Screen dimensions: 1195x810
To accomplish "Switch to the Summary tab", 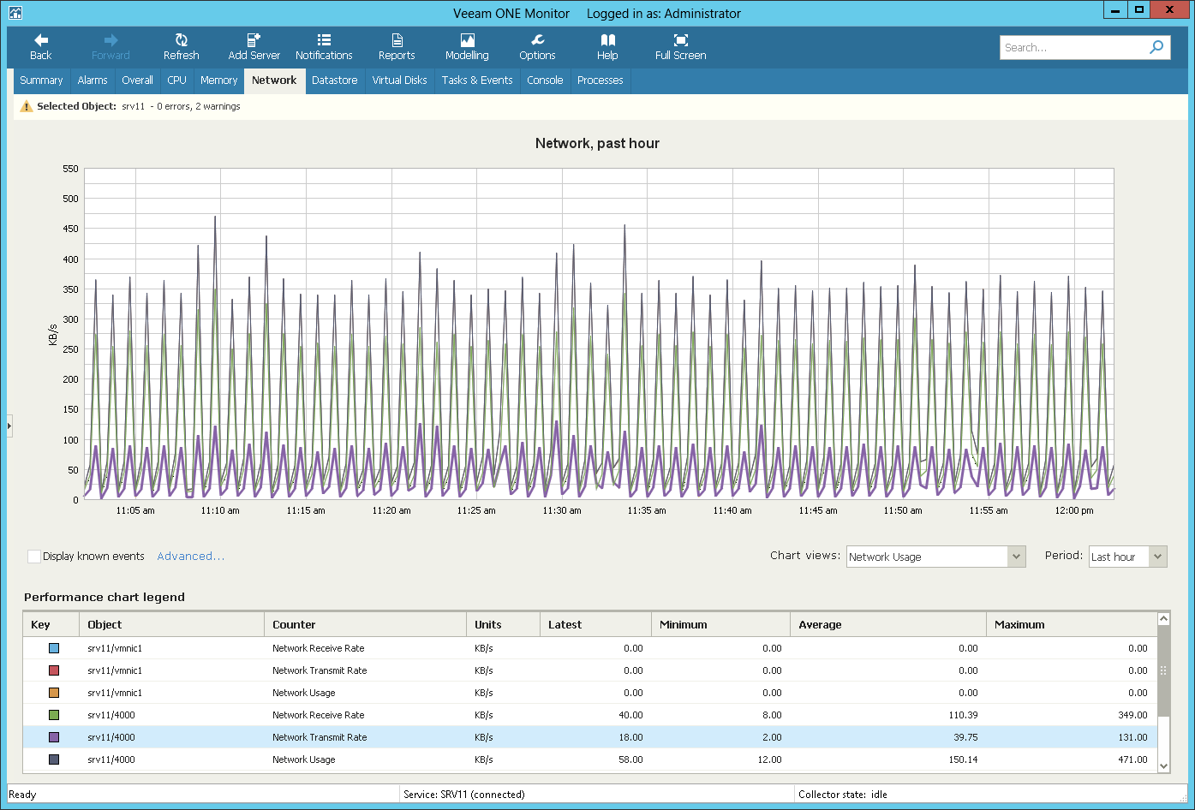I will click(41, 80).
